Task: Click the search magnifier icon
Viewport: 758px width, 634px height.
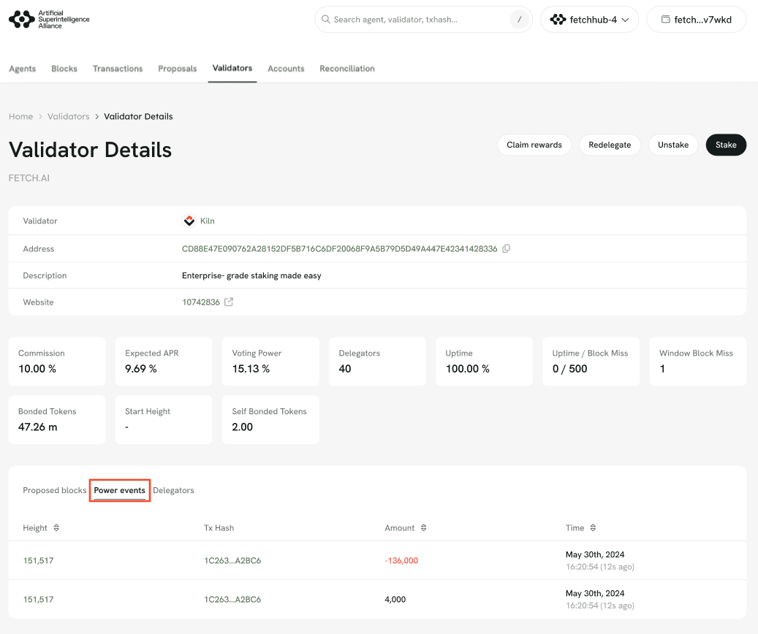Action: [x=326, y=20]
